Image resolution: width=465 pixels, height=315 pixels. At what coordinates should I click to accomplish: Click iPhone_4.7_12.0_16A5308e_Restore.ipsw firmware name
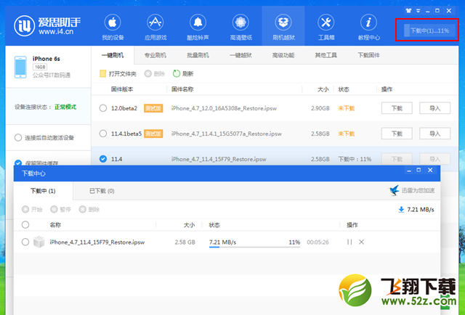(224, 108)
